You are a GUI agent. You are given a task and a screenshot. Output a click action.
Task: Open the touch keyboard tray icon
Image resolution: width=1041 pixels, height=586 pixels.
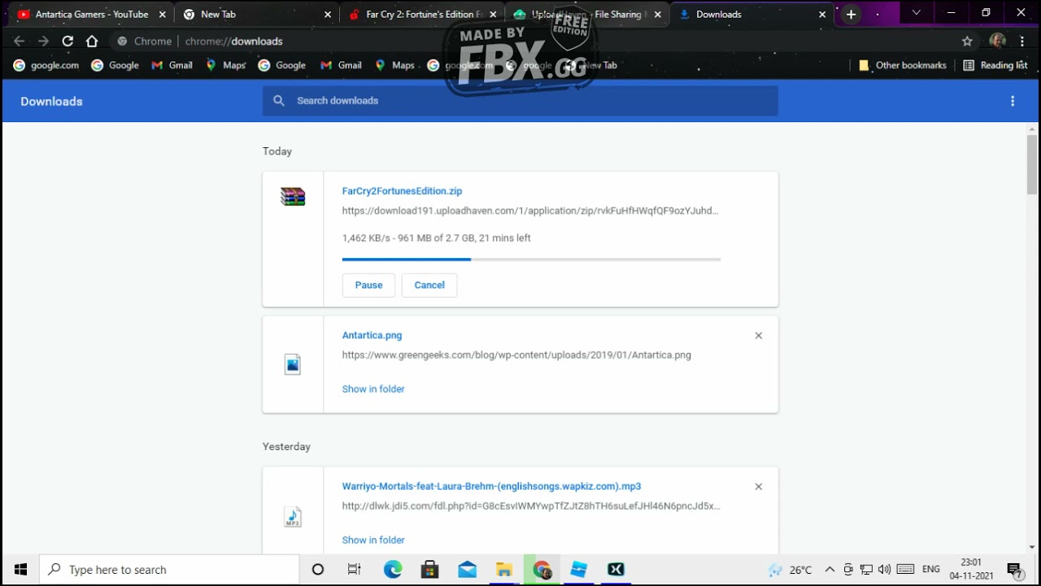tap(905, 570)
